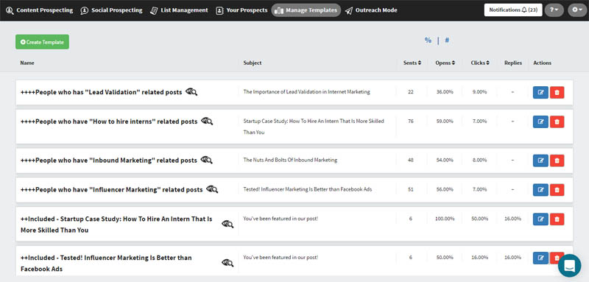This screenshot has height=282, width=589.
Task: Preview the How to hire interns template
Action: click(207, 121)
